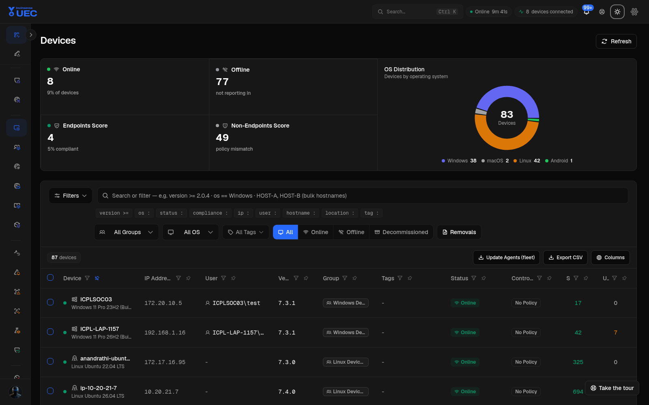This screenshot has width=649, height=405.
Task: Click the Take the tour button
Action: 612,388
